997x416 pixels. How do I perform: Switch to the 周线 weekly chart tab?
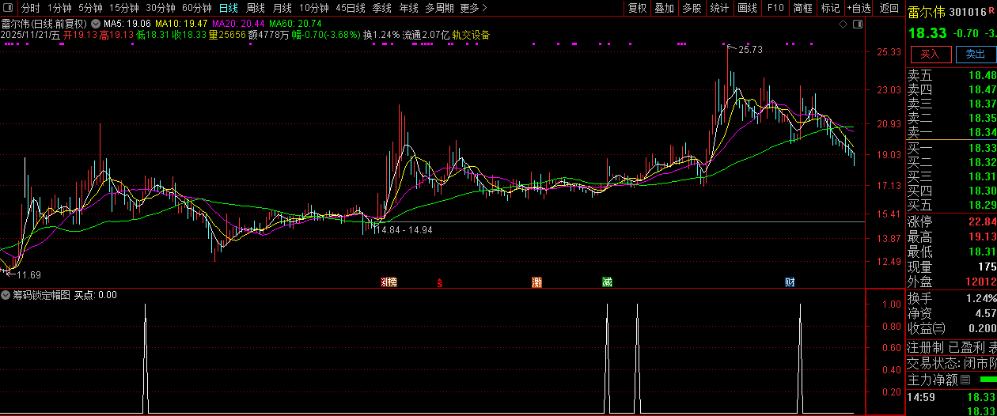pyautogui.click(x=255, y=8)
